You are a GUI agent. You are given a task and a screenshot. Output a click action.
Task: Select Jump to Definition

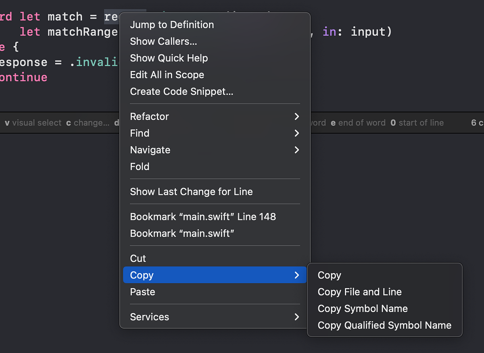coord(171,25)
